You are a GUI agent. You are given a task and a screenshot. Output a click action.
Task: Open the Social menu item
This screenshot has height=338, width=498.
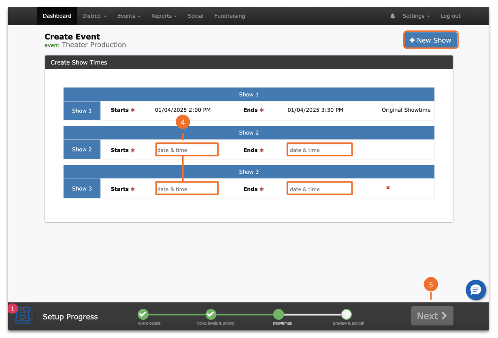196,16
